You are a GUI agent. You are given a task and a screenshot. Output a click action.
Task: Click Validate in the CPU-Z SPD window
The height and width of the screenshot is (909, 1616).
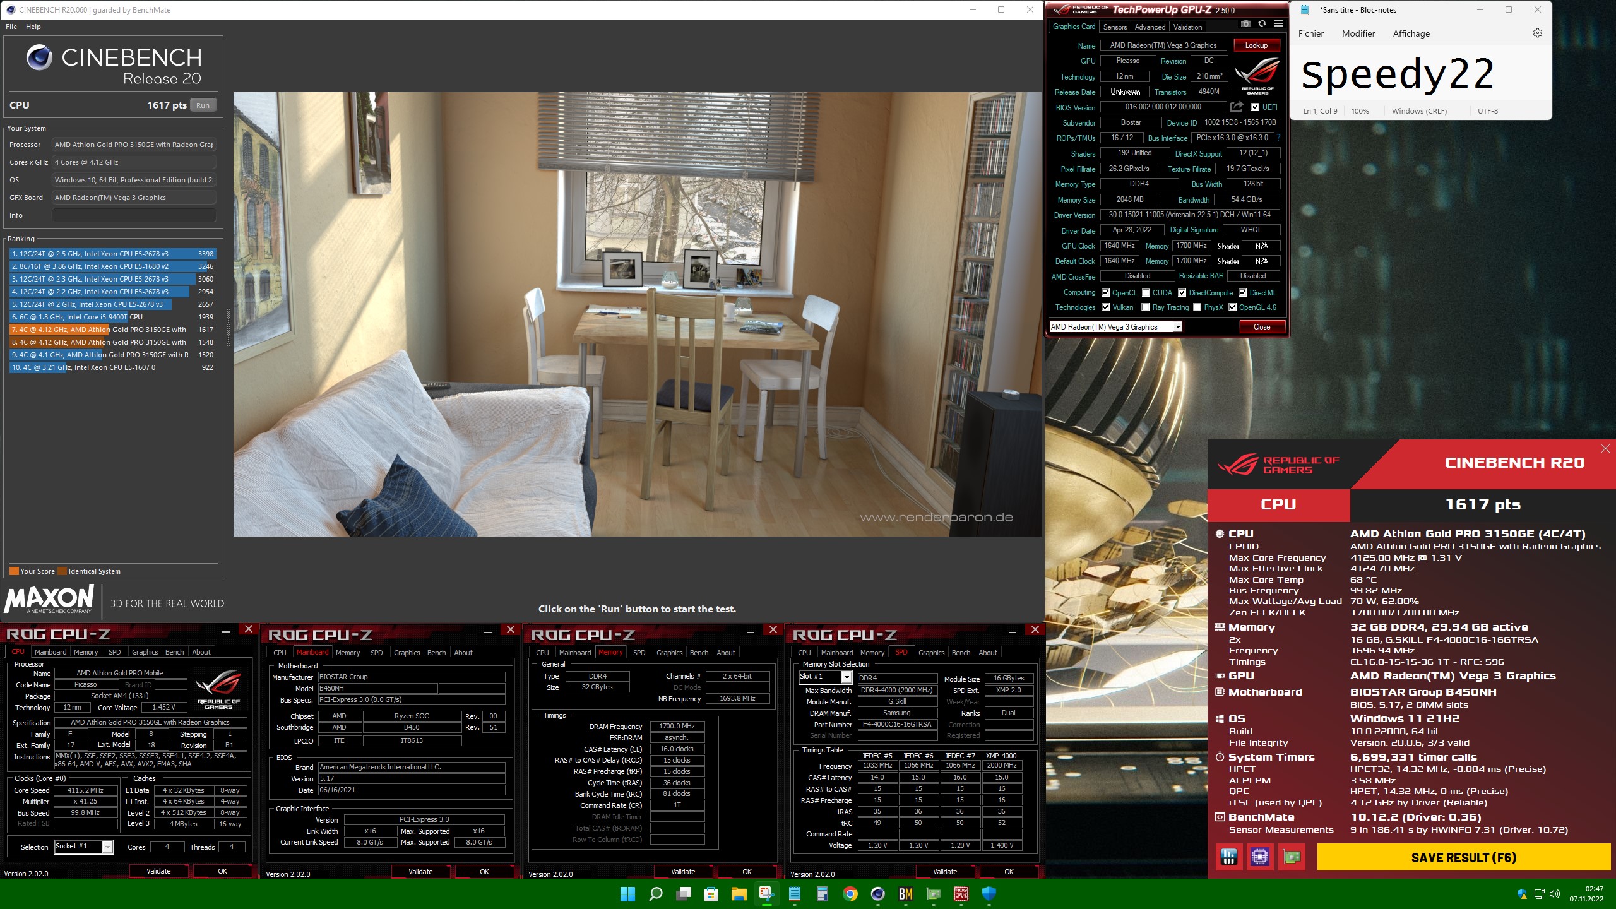945,871
